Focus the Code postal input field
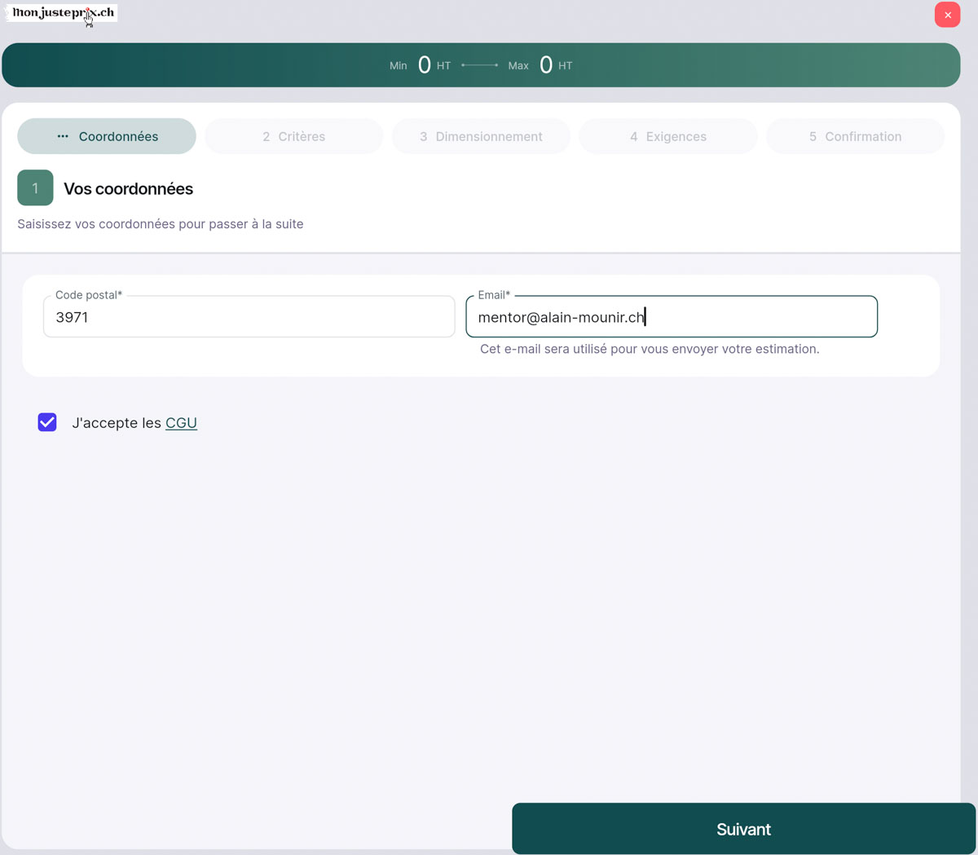978x855 pixels. point(249,317)
